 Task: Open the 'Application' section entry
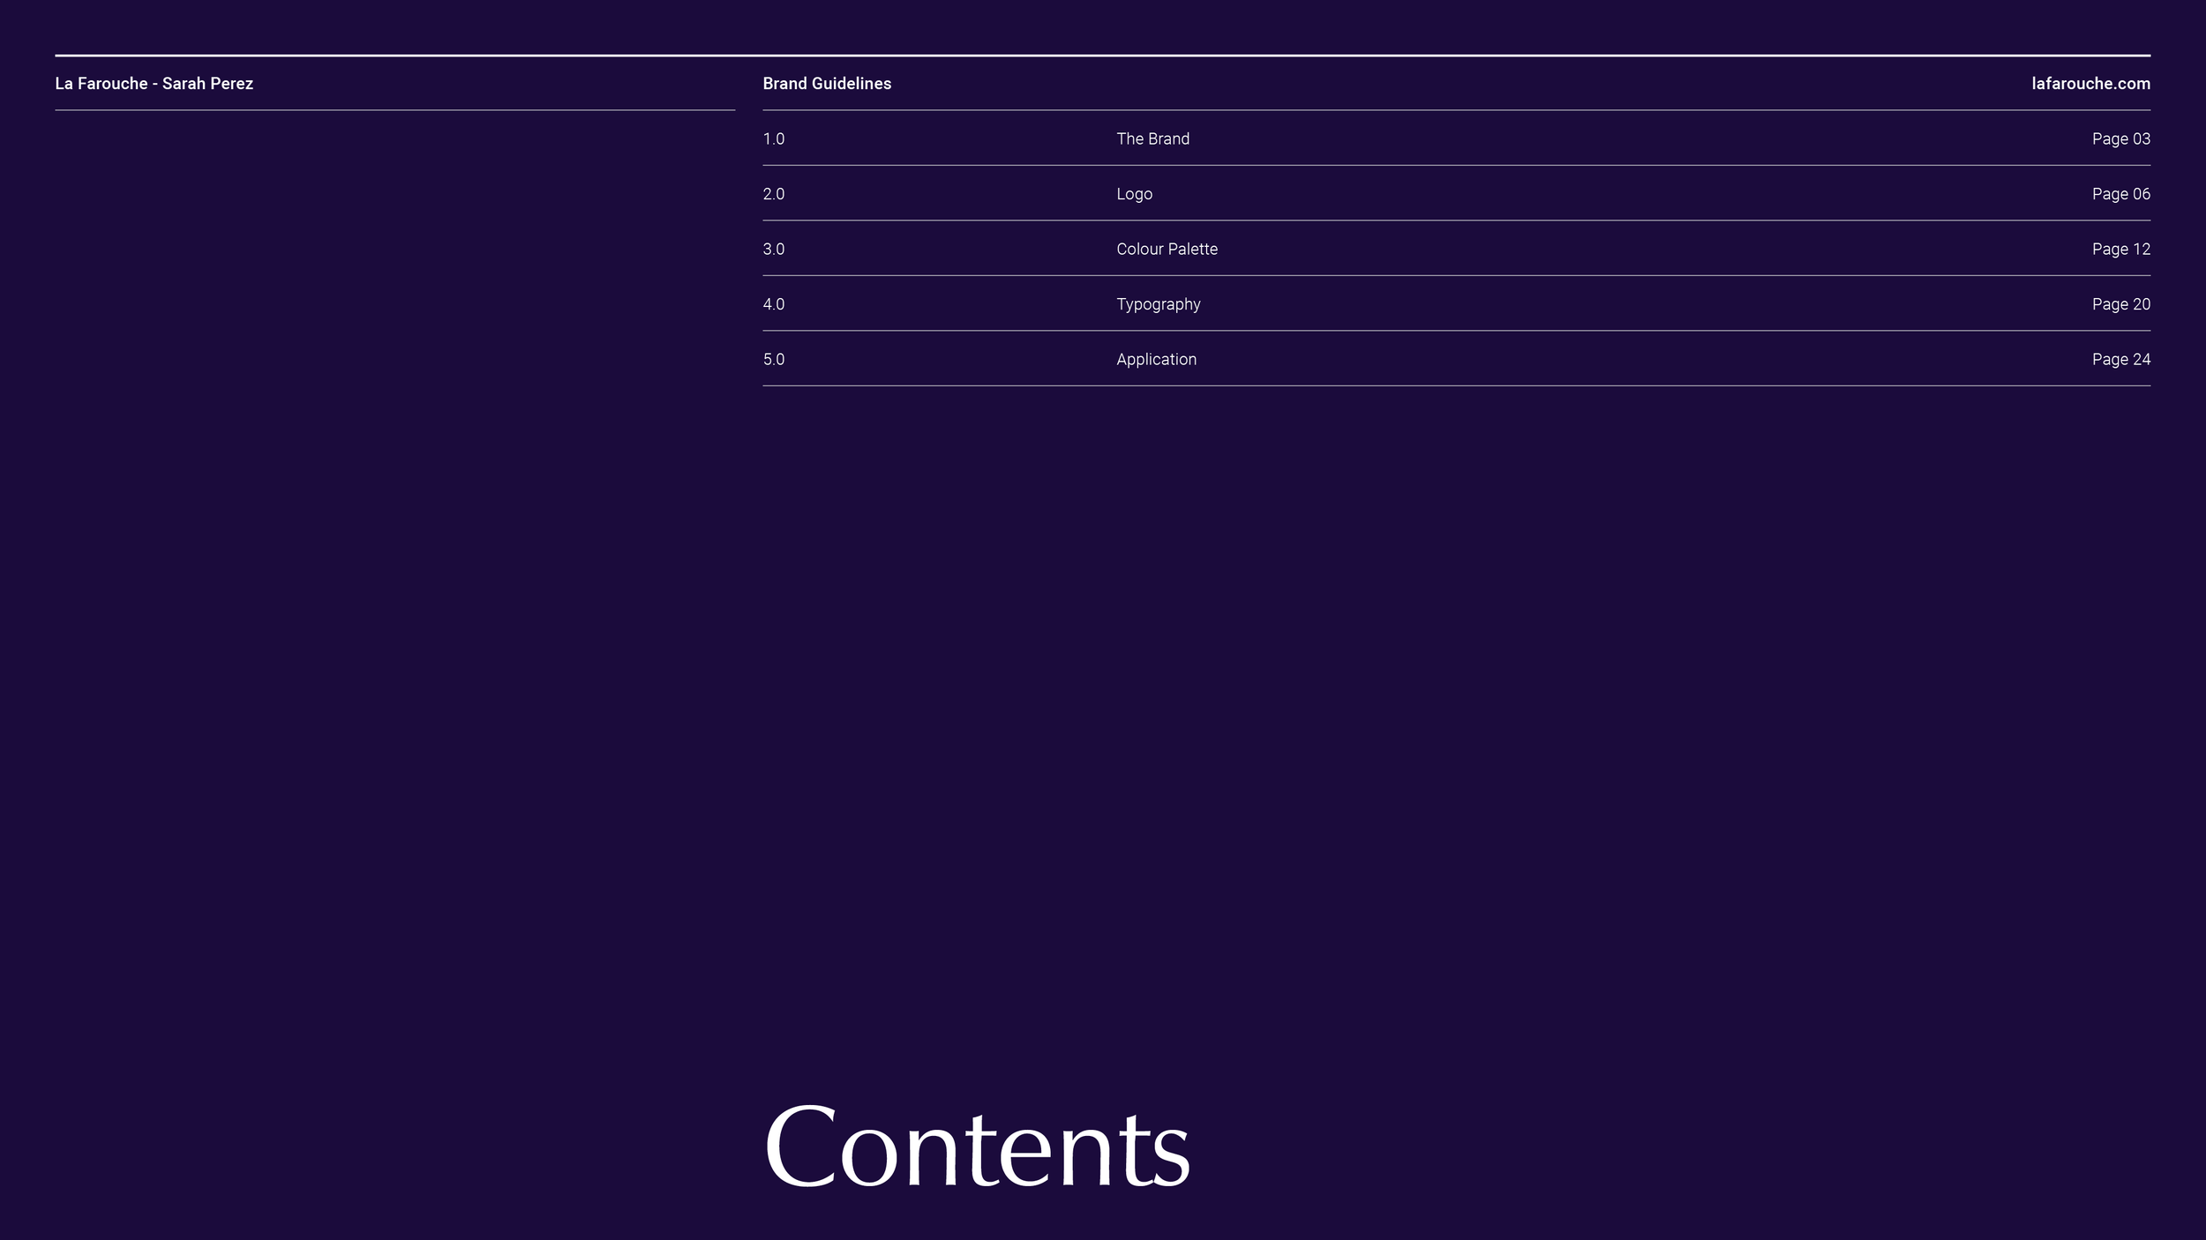(1156, 359)
